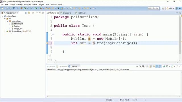This screenshot has width=182, height=102.
Task: Click the warning marker on line 7
Action: tap(47, 43)
